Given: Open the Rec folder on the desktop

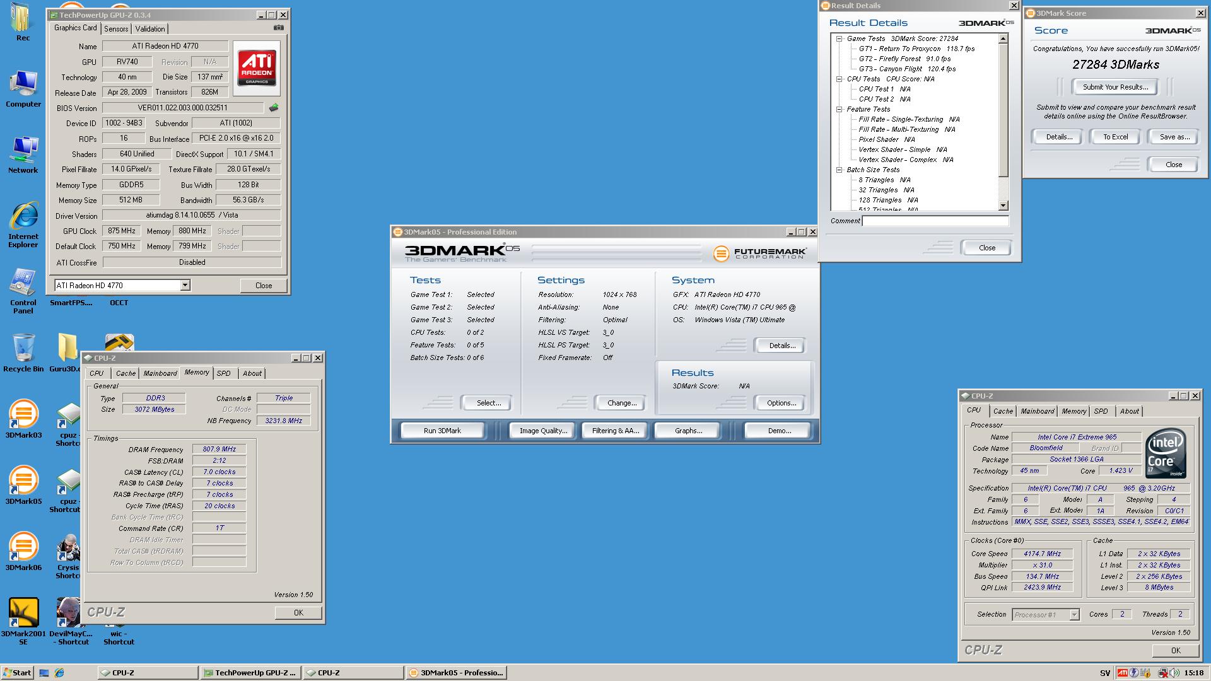Looking at the screenshot, I should (23, 22).
